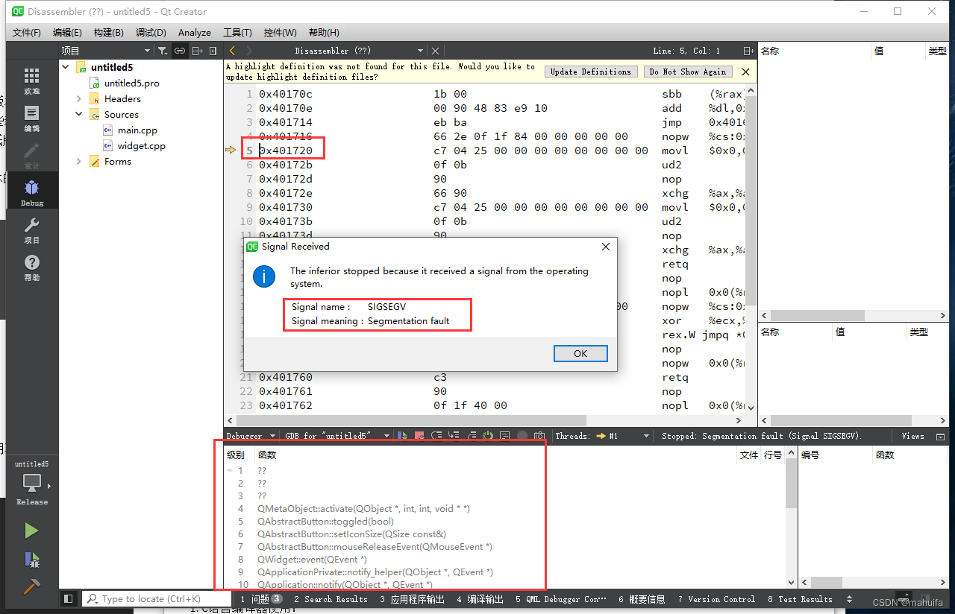Viewport: 955px width, 614px height.
Task: Select QMetaObject::activate stack frame
Action: [x=363, y=509]
